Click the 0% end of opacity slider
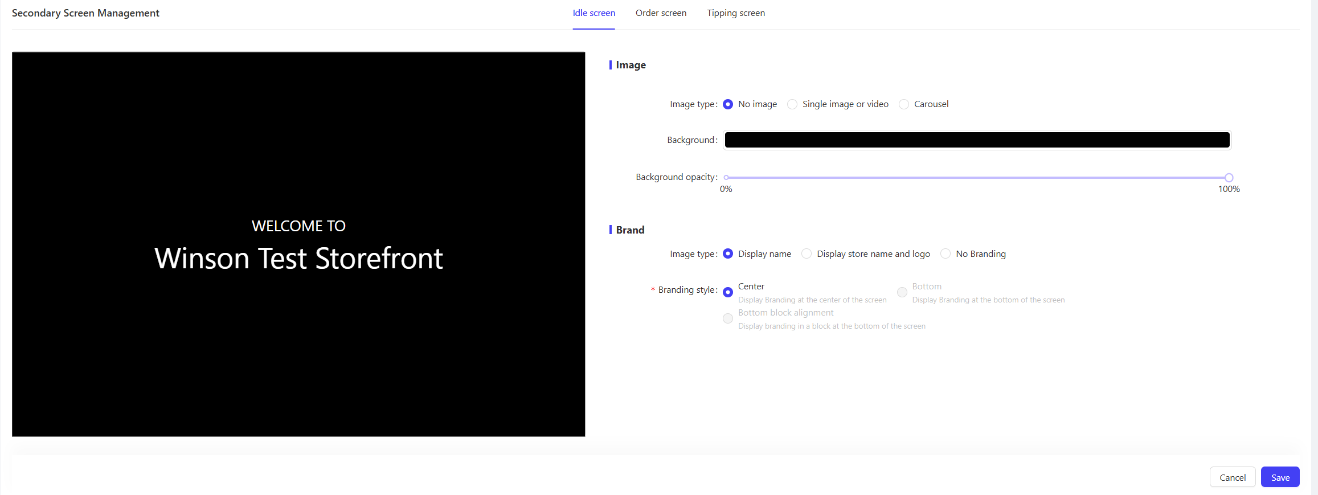The height and width of the screenshot is (495, 1318). (x=726, y=178)
